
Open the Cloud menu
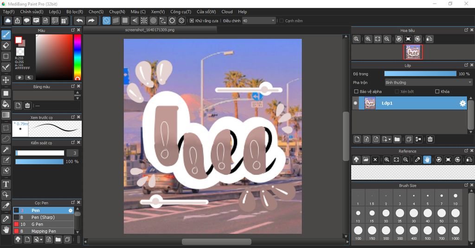227,12
